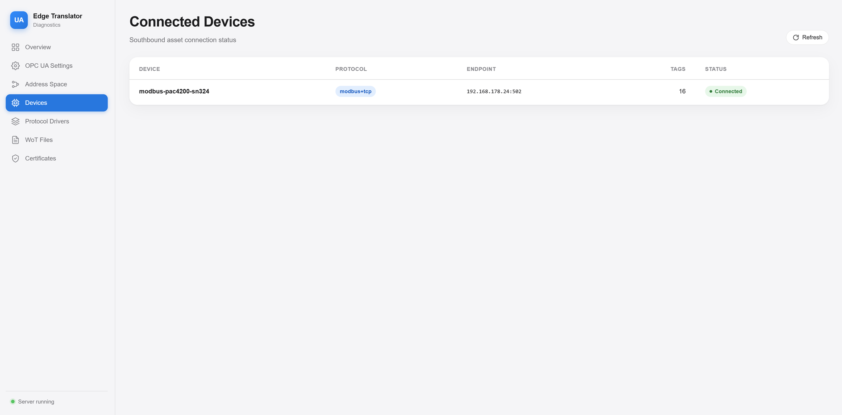The image size is (842, 415).
Task: Click the Overview grid icon
Action: tap(15, 47)
